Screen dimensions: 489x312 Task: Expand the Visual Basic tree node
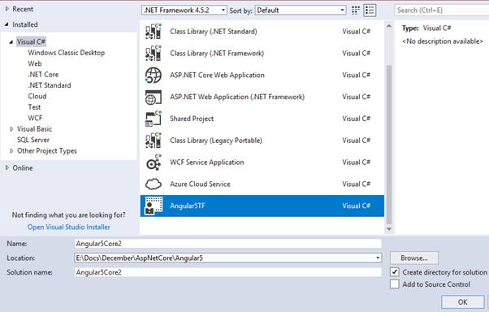pos(11,129)
